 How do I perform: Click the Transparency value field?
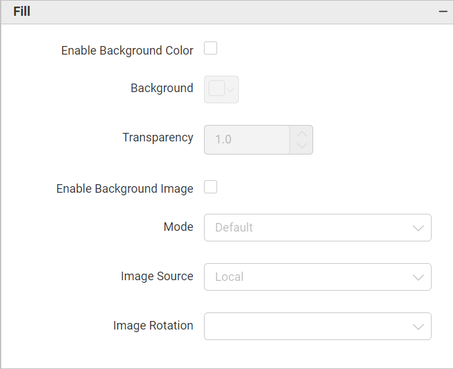[247, 140]
